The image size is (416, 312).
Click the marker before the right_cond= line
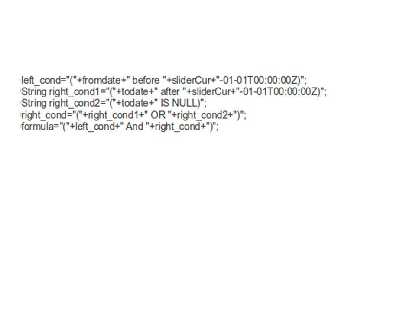(21, 115)
